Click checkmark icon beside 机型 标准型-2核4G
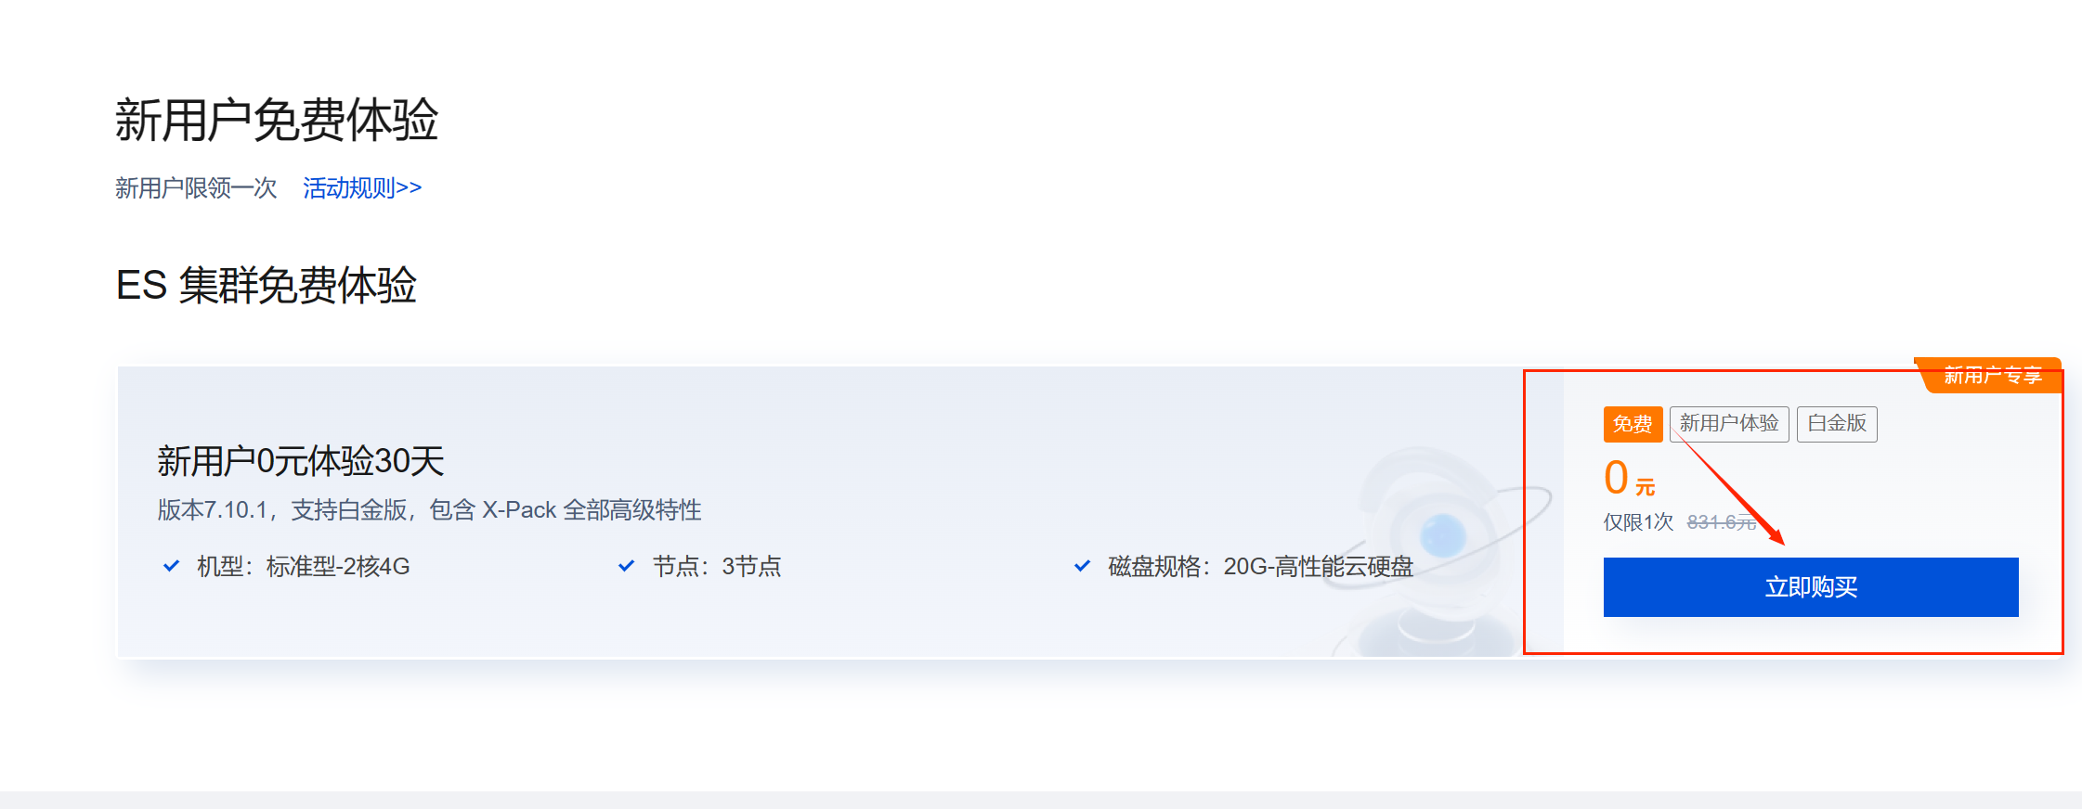The width and height of the screenshot is (2082, 809). (x=171, y=565)
